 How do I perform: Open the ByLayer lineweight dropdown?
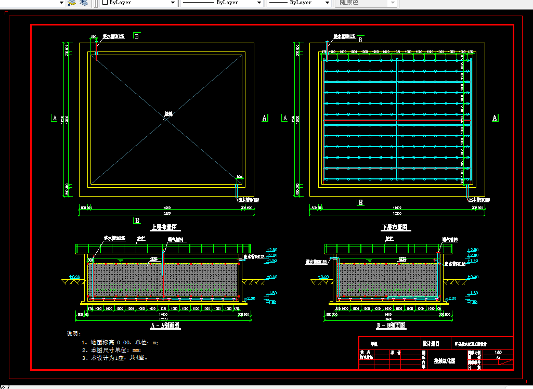tap(327, 3)
